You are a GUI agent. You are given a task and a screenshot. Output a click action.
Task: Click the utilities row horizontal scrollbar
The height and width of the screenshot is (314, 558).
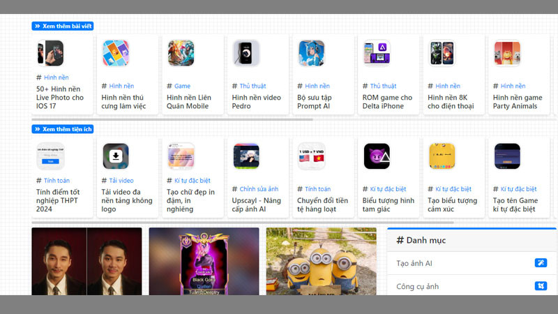243,223
